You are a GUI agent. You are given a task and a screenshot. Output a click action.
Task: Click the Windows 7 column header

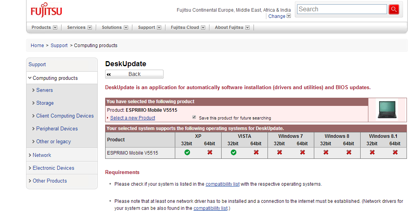pos(290,136)
